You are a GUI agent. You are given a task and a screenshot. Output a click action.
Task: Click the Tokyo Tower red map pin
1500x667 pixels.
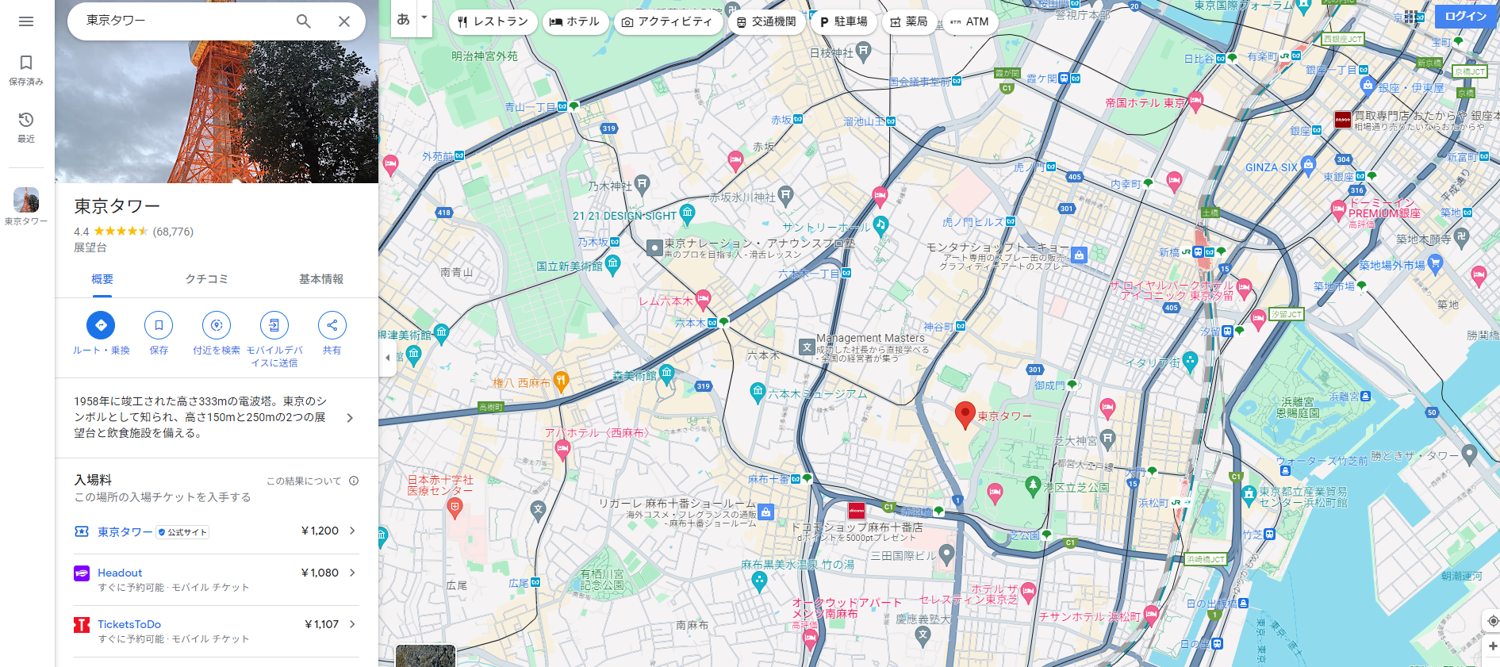(x=965, y=414)
